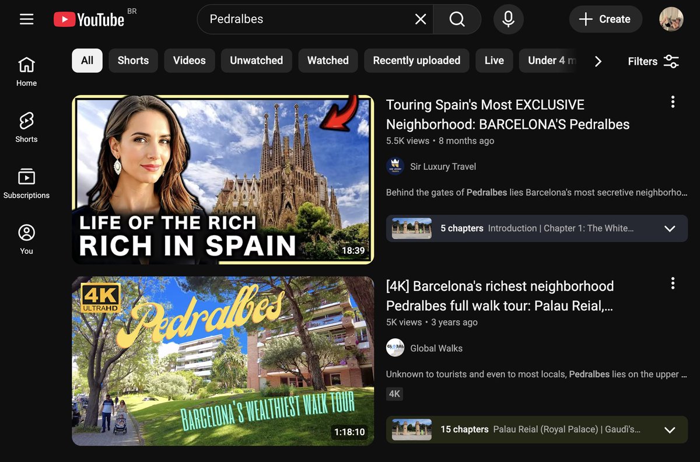Image resolution: width=700 pixels, height=462 pixels.
Task: Expand the 15 chapters list
Action: [x=670, y=429]
